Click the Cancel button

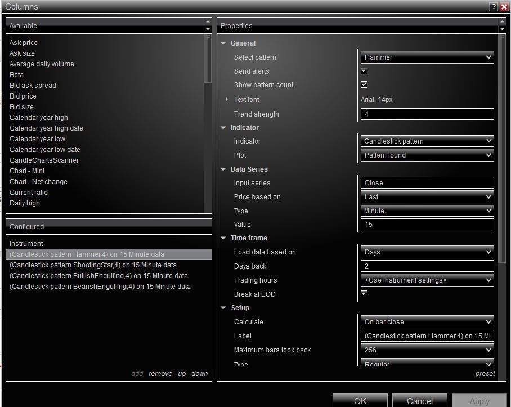click(x=420, y=401)
